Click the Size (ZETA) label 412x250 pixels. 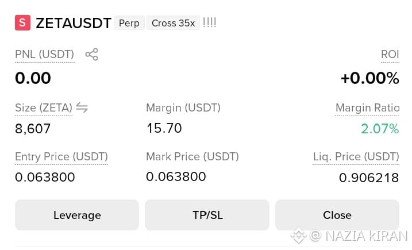pyautogui.click(x=44, y=108)
